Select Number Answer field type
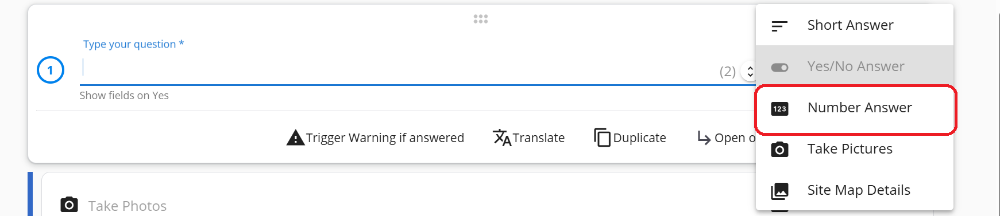1000x216 pixels. tap(854, 108)
